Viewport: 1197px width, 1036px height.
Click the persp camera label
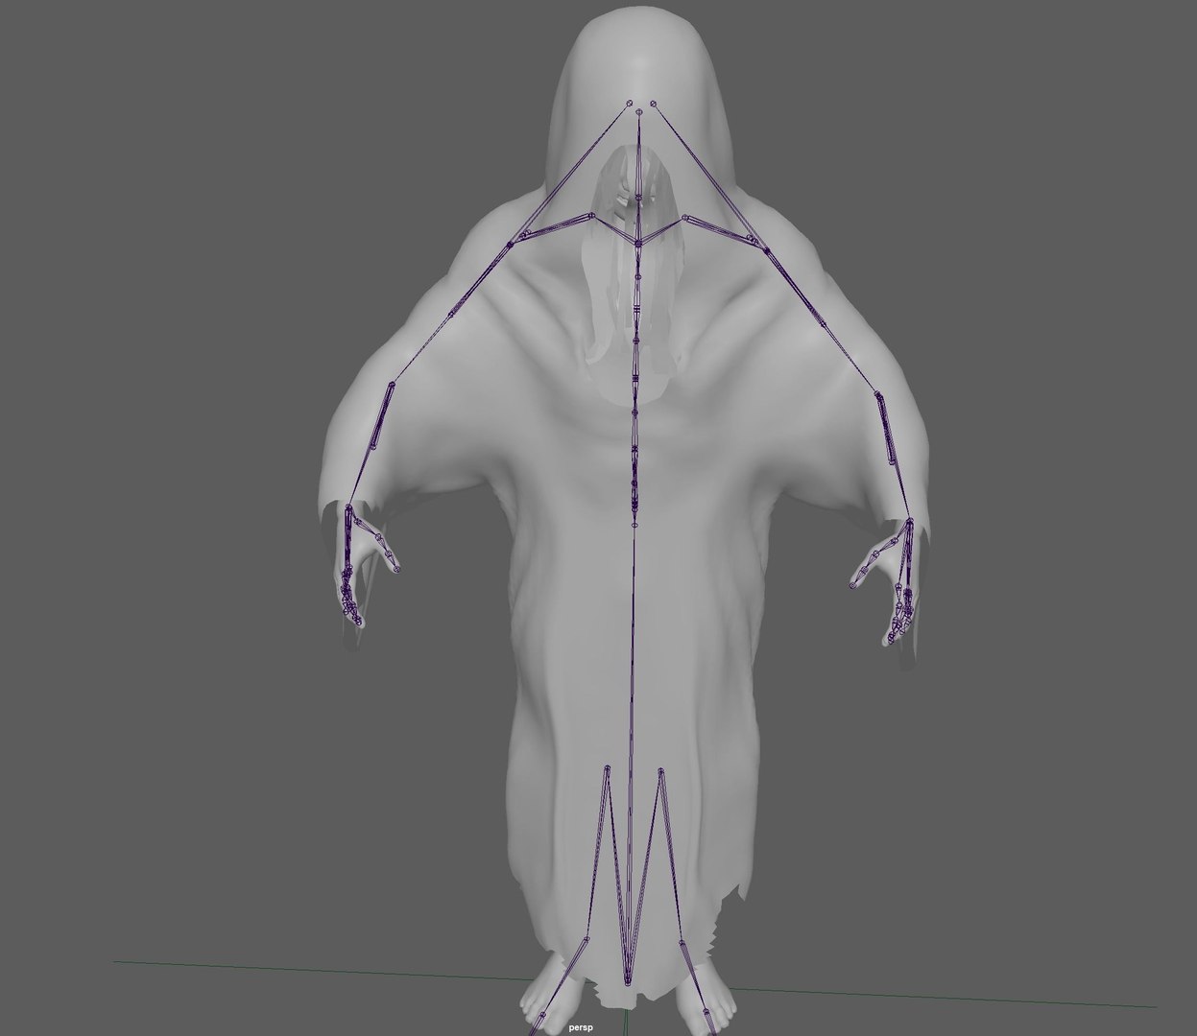point(581,1028)
